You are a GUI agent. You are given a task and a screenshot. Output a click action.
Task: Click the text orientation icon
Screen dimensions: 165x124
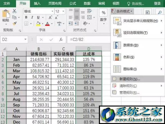[85, 23]
